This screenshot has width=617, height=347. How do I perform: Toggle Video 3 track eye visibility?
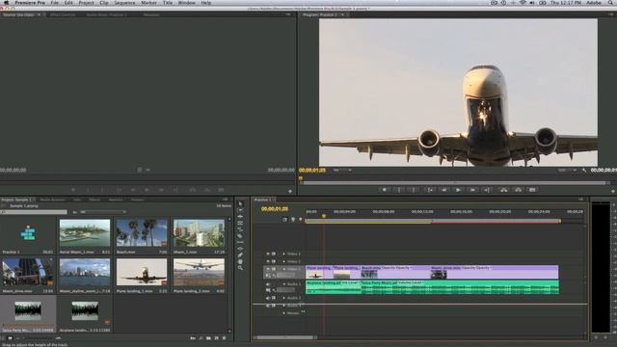click(268, 254)
